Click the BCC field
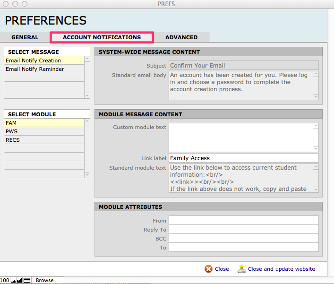Viewport: 334px width, 284px height. (243, 239)
